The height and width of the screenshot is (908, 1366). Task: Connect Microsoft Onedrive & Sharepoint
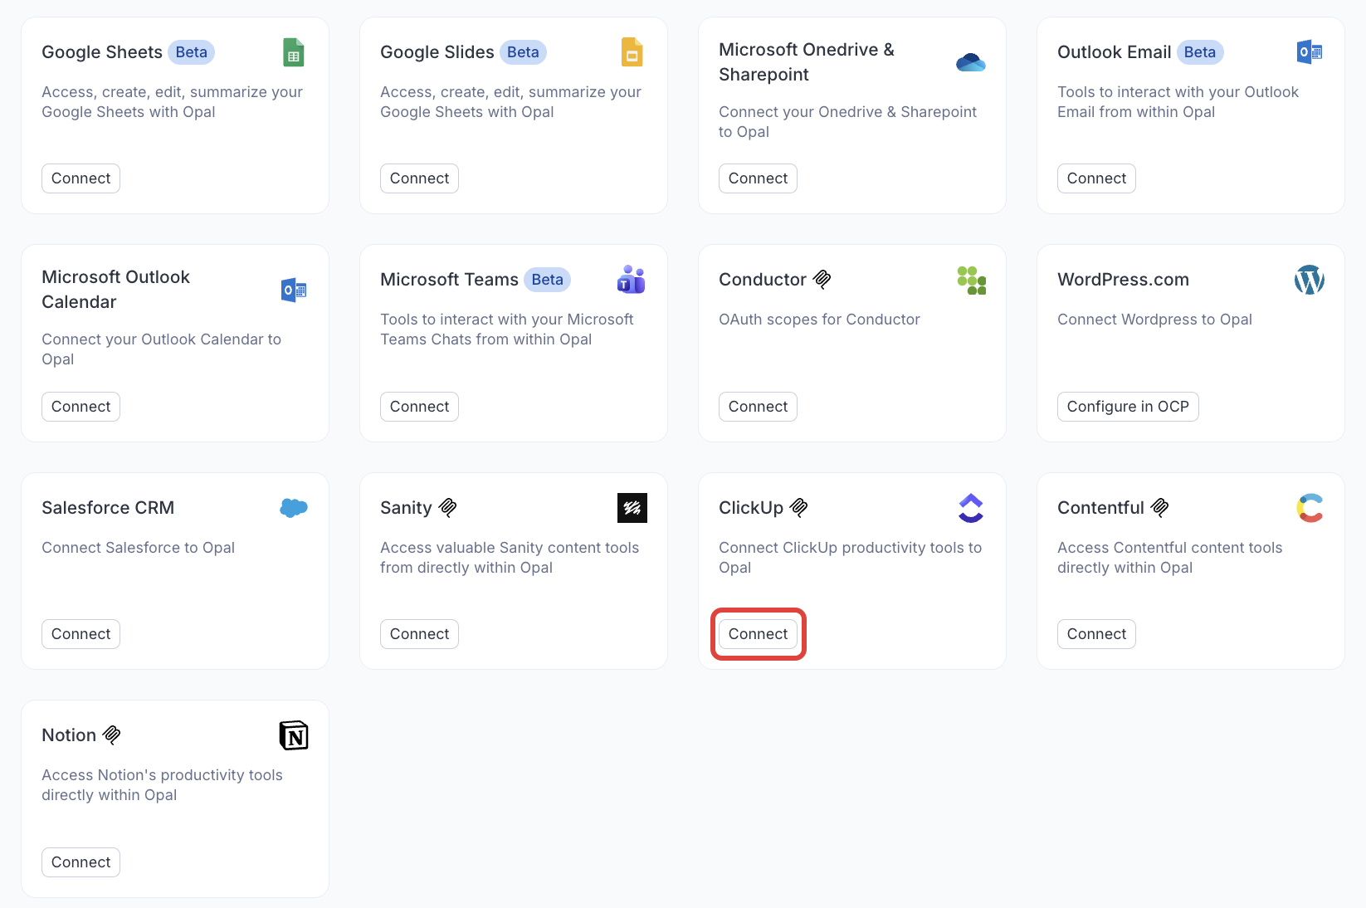[758, 178]
